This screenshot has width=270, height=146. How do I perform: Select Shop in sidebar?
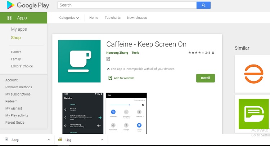point(16,37)
